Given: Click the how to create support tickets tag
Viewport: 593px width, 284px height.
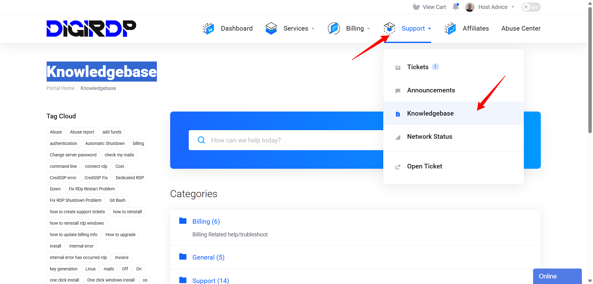Looking at the screenshot, I should click(x=77, y=212).
